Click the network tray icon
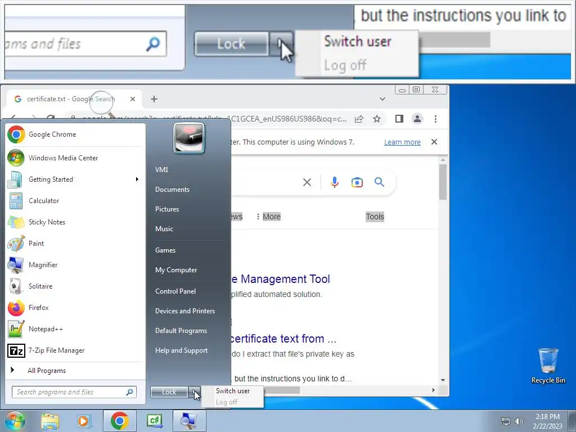The width and height of the screenshot is (576, 432). 506,421
